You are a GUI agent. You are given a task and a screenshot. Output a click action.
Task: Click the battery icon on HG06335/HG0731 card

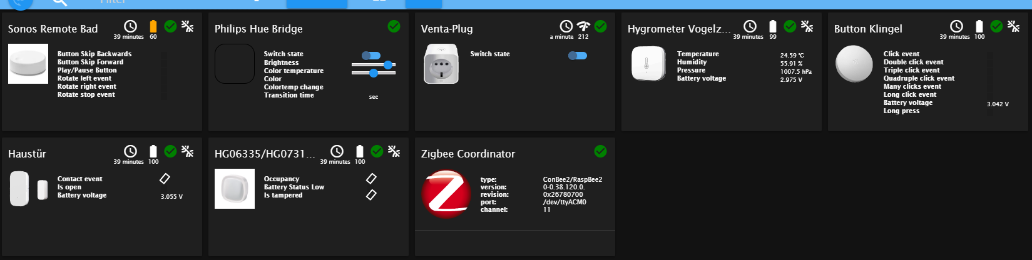[360, 151]
